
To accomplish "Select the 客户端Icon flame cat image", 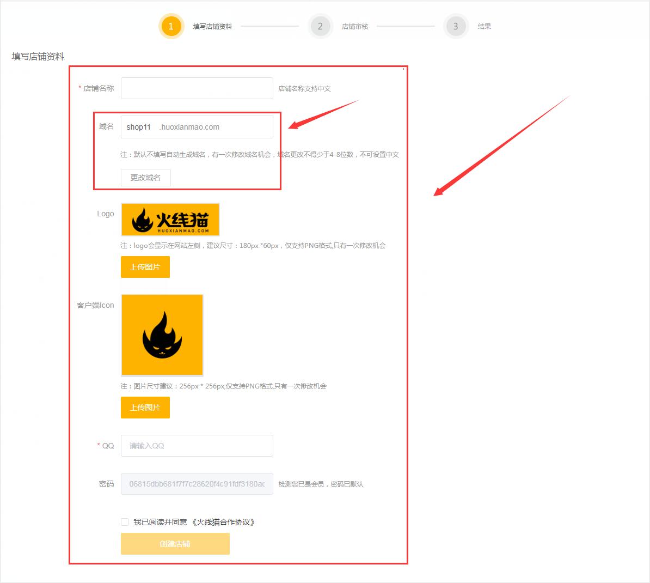I will click(x=162, y=335).
